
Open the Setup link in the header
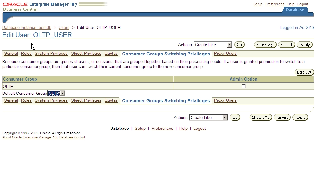[x=258, y=4]
